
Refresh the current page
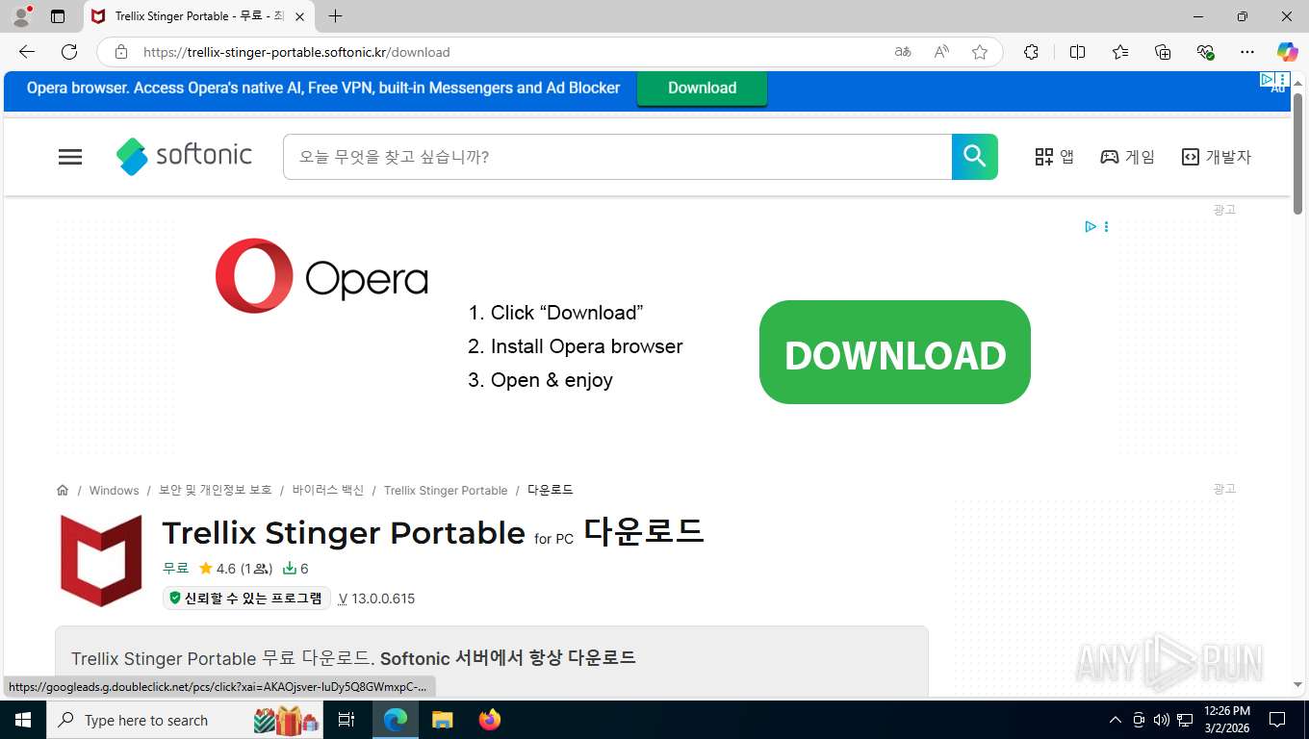pos(69,52)
